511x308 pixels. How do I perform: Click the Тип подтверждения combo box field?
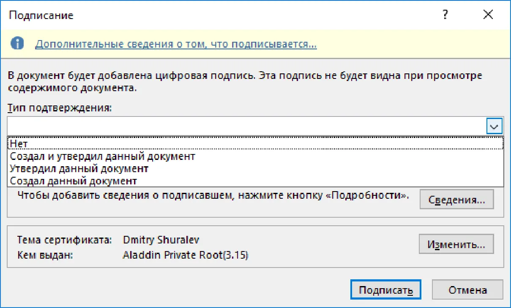[x=255, y=126]
